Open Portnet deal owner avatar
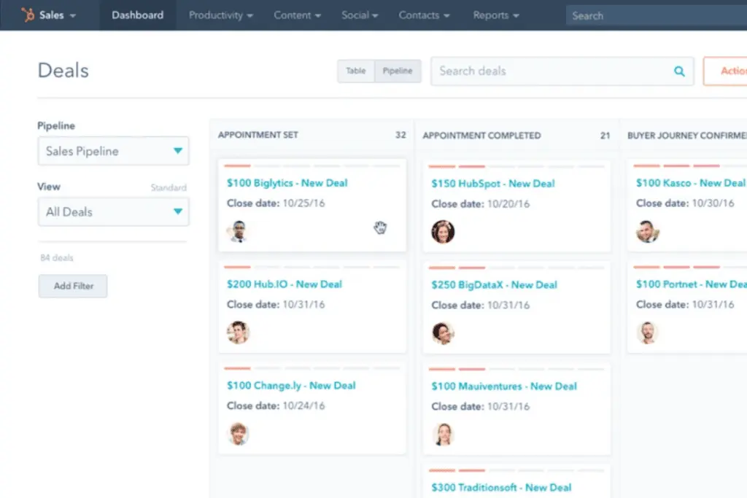The width and height of the screenshot is (747, 498). (x=648, y=332)
